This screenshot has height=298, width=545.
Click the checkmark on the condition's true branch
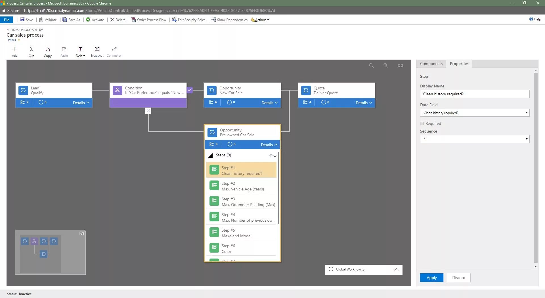(190, 90)
